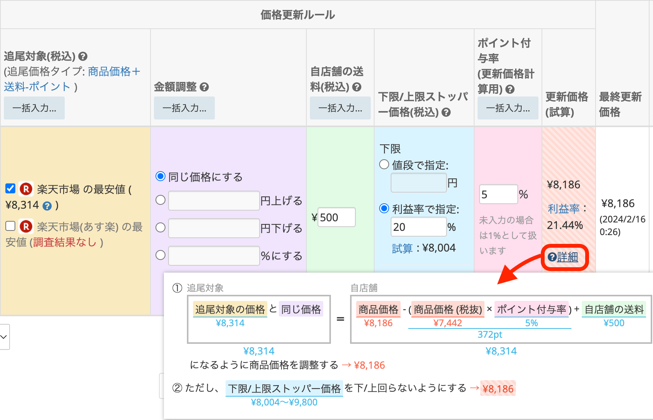
Task: Open 一括入力 button under 追尾対象
Action: pos(34,108)
